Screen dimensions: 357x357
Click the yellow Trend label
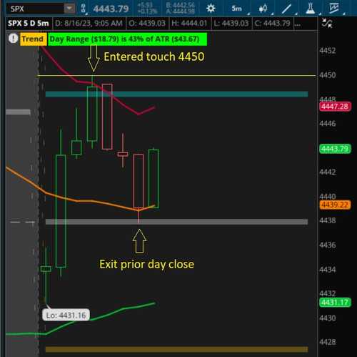[33, 39]
